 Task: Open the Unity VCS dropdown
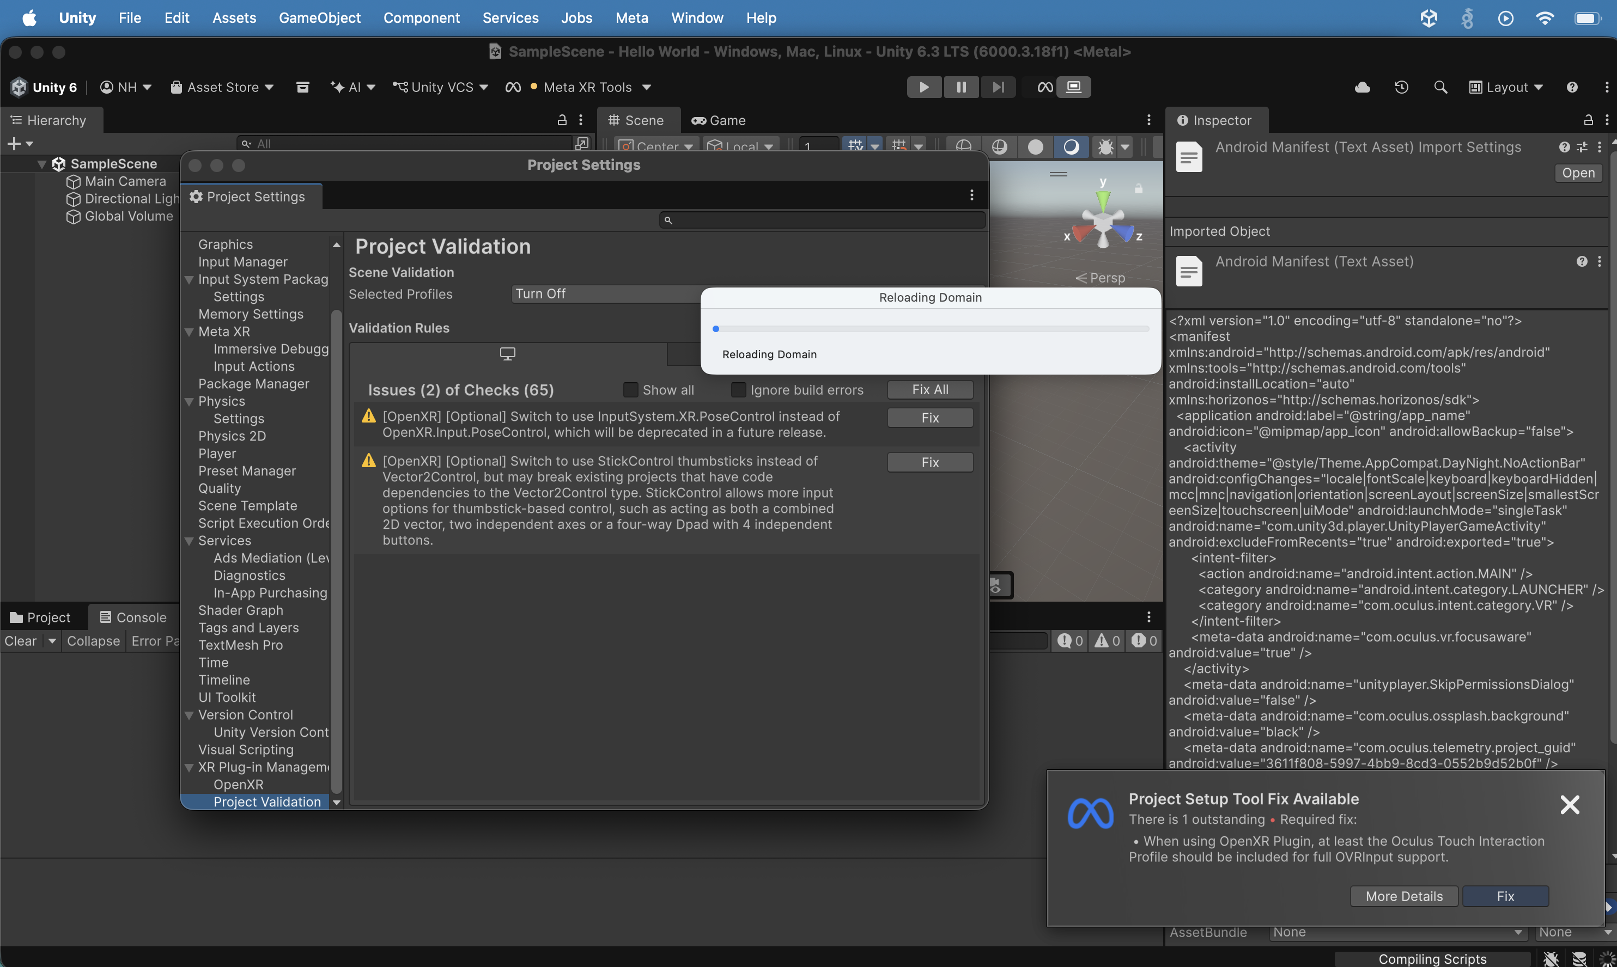pyautogui.click(x=440, y=87)
